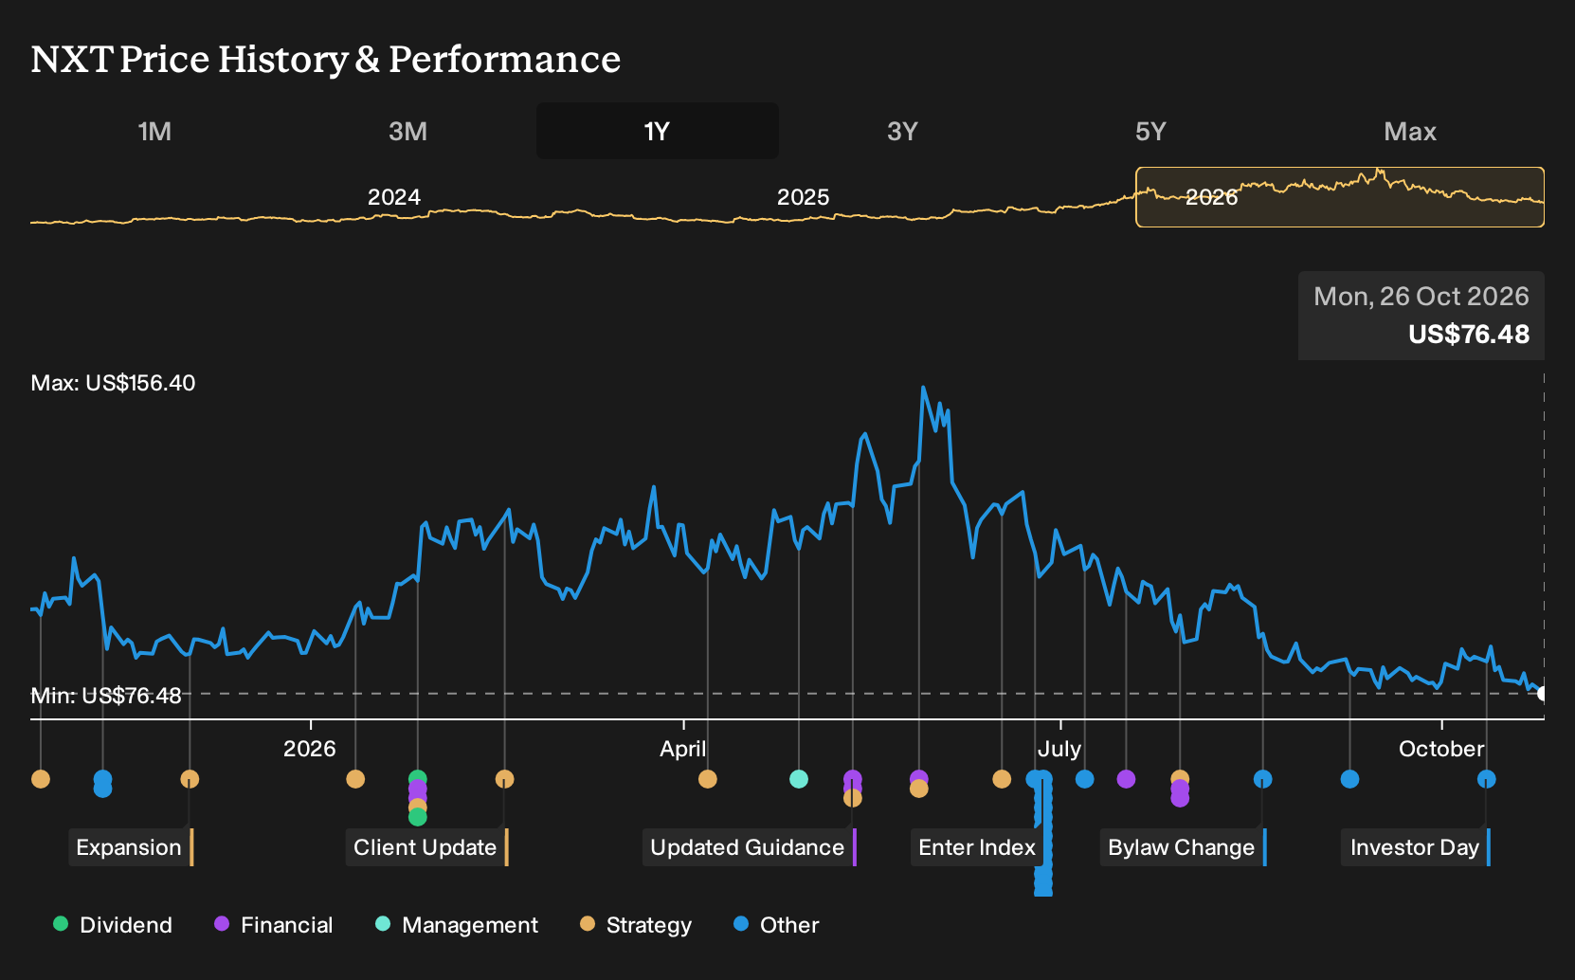
Task: Open the Client Update event label
Action: (x=426, y=847)
